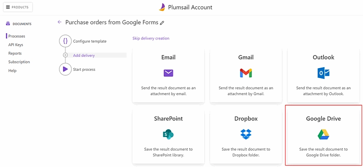Image resolution: width=363 pixels, height=167 pixels.
Task: Select the Add delivery step
Action: coord(84,55)
